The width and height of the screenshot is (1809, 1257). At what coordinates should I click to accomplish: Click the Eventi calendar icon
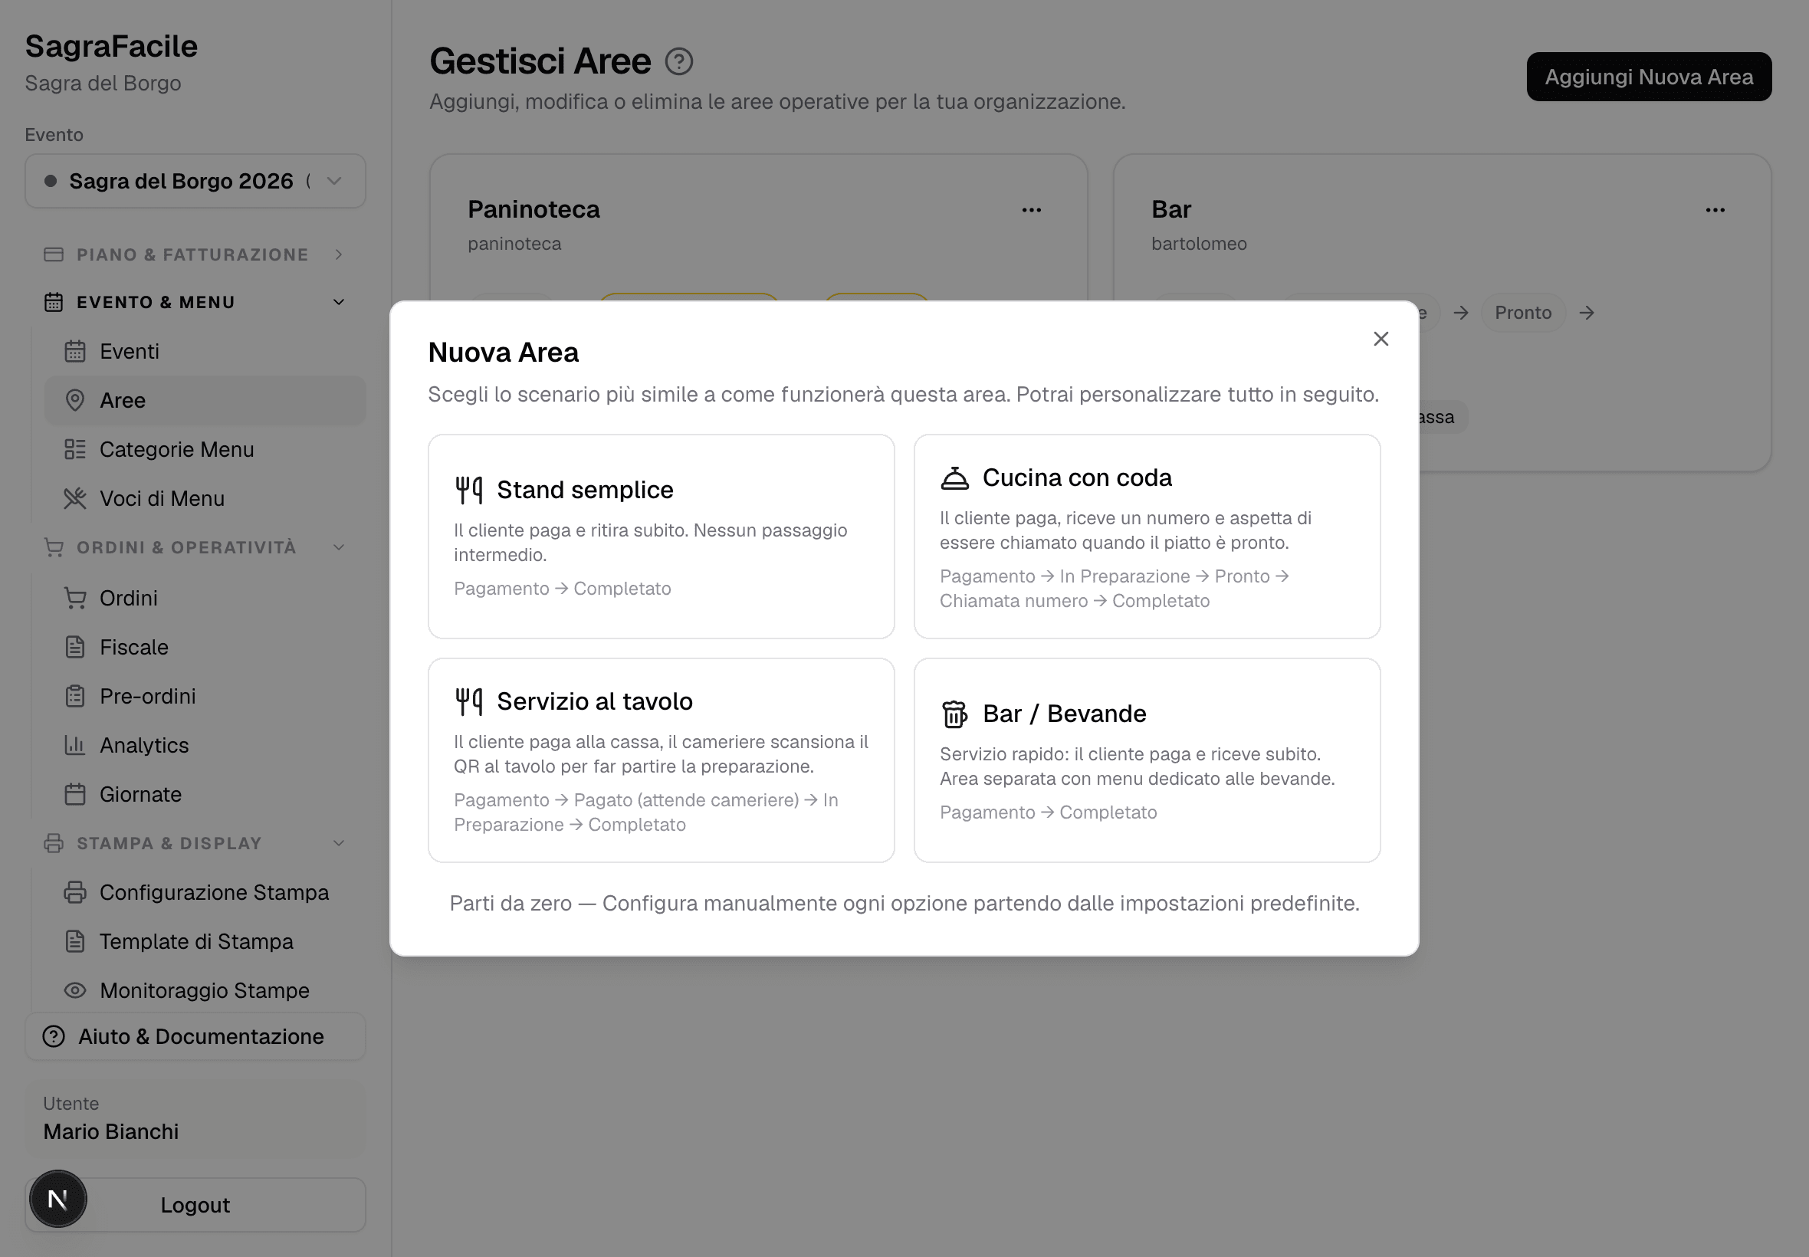tap(75, 351)
